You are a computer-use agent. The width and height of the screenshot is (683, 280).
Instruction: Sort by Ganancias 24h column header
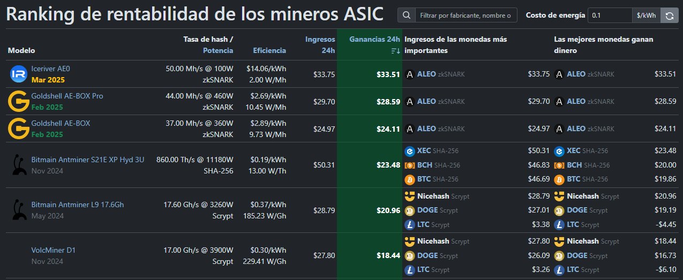374,40
